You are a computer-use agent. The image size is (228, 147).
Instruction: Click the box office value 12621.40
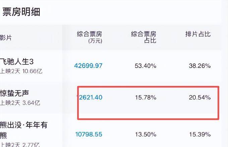(x=89, y=98)
